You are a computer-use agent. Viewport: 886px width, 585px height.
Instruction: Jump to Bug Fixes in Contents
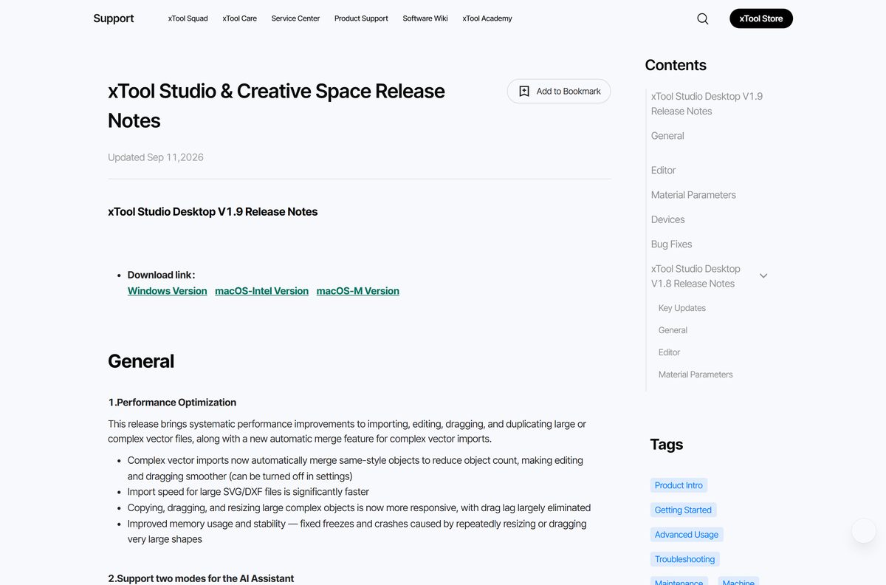pos(671,244)
